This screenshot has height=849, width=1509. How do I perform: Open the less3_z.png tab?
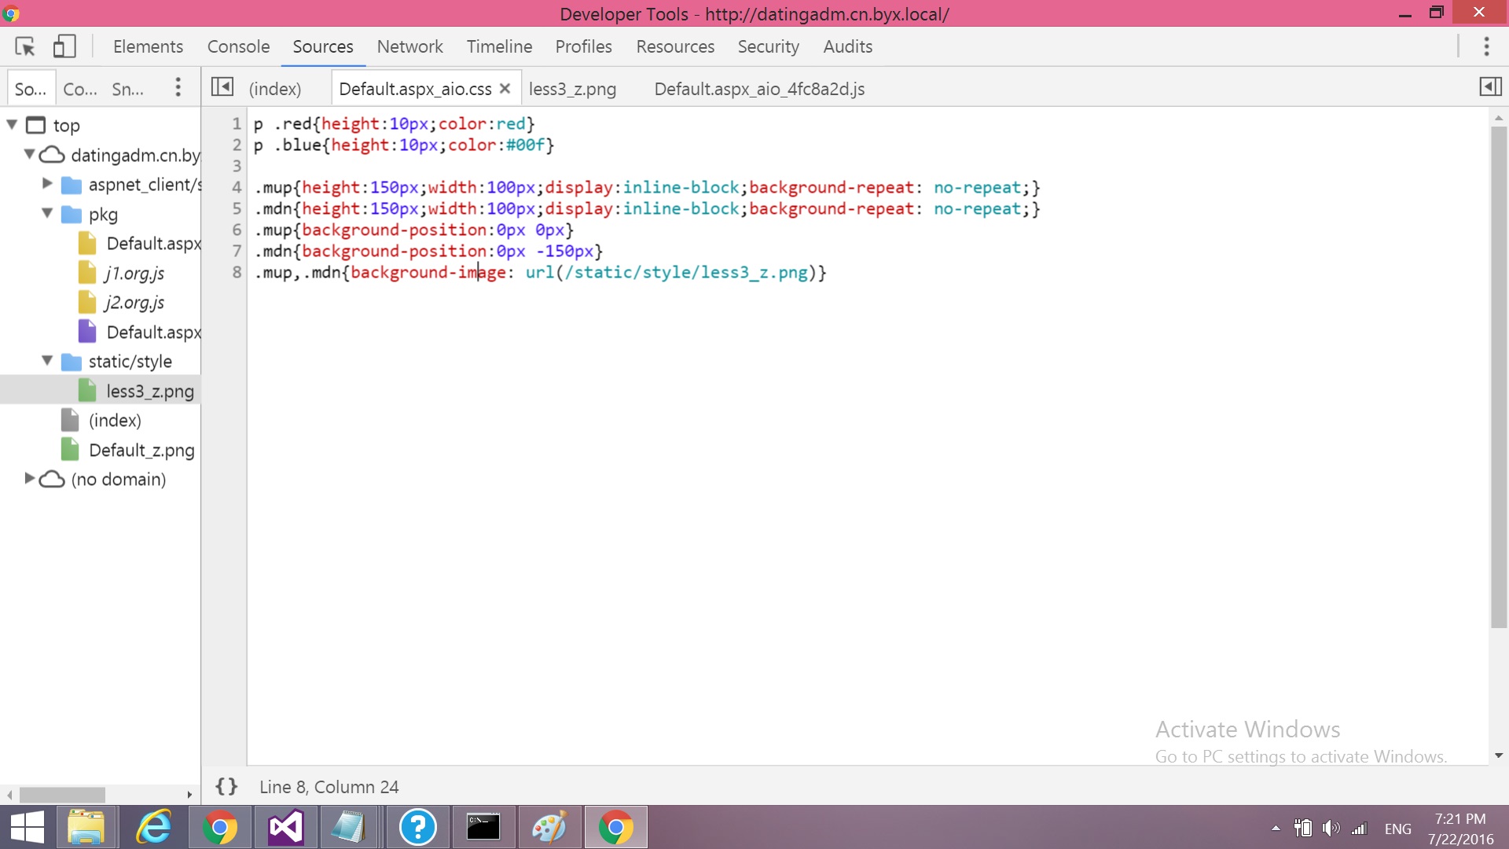[572, 89]
